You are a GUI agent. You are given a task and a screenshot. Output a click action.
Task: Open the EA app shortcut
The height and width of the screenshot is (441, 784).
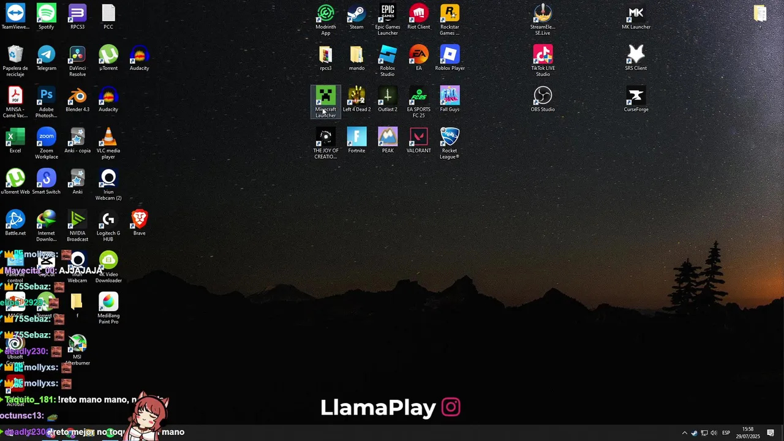[x=419, y=58]
